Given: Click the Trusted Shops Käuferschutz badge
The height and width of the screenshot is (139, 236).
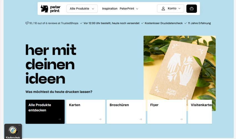Looking at the screenshot, I should (x=13, y=131).
